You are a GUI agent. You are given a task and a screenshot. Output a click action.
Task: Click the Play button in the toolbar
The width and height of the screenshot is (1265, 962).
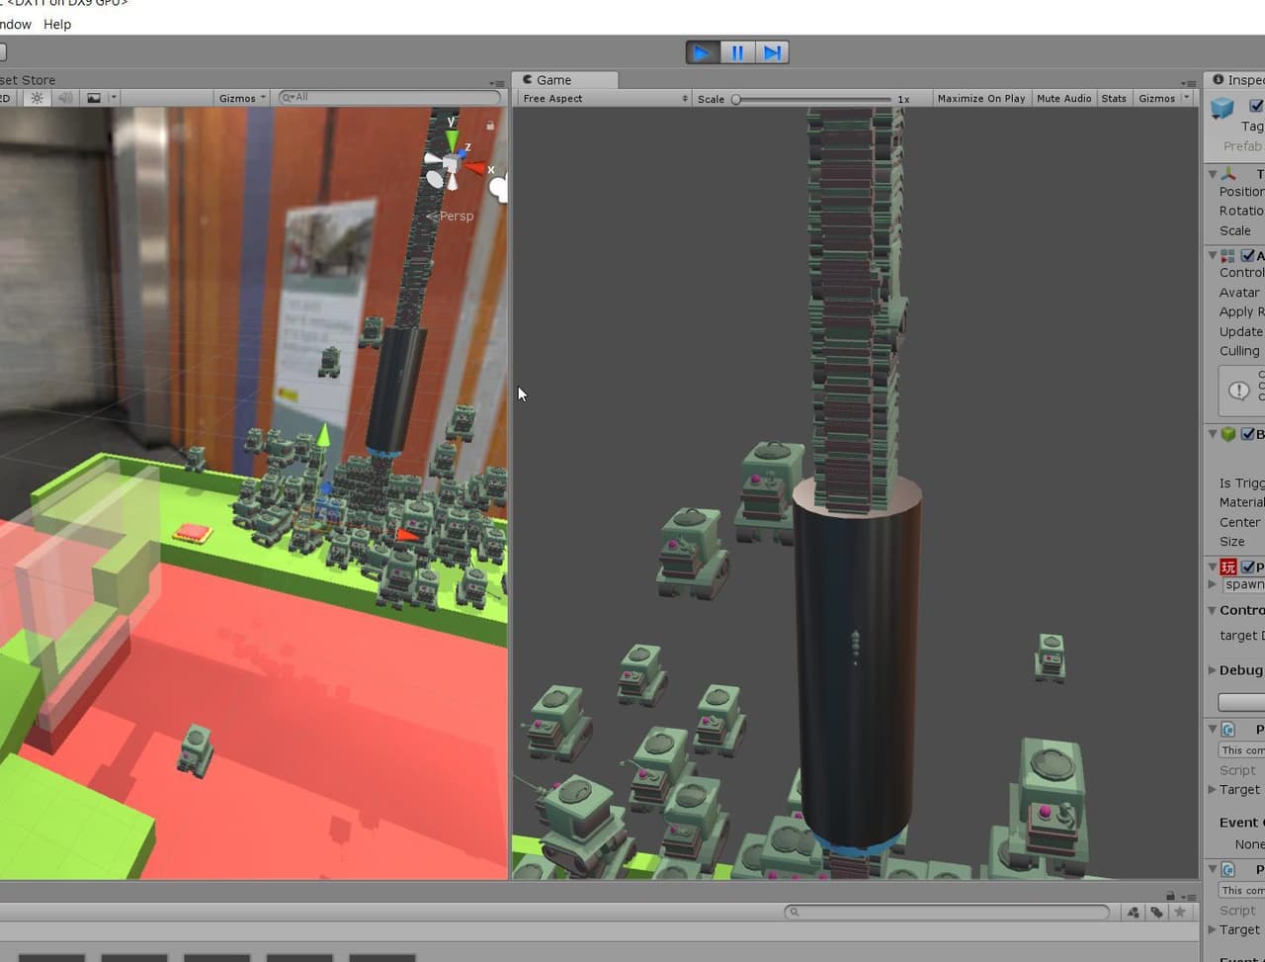[702, 52]
